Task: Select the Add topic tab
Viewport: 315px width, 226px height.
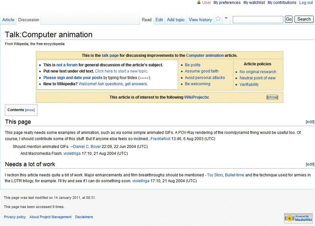Action: pyautogui.click(x=176, y=20)
